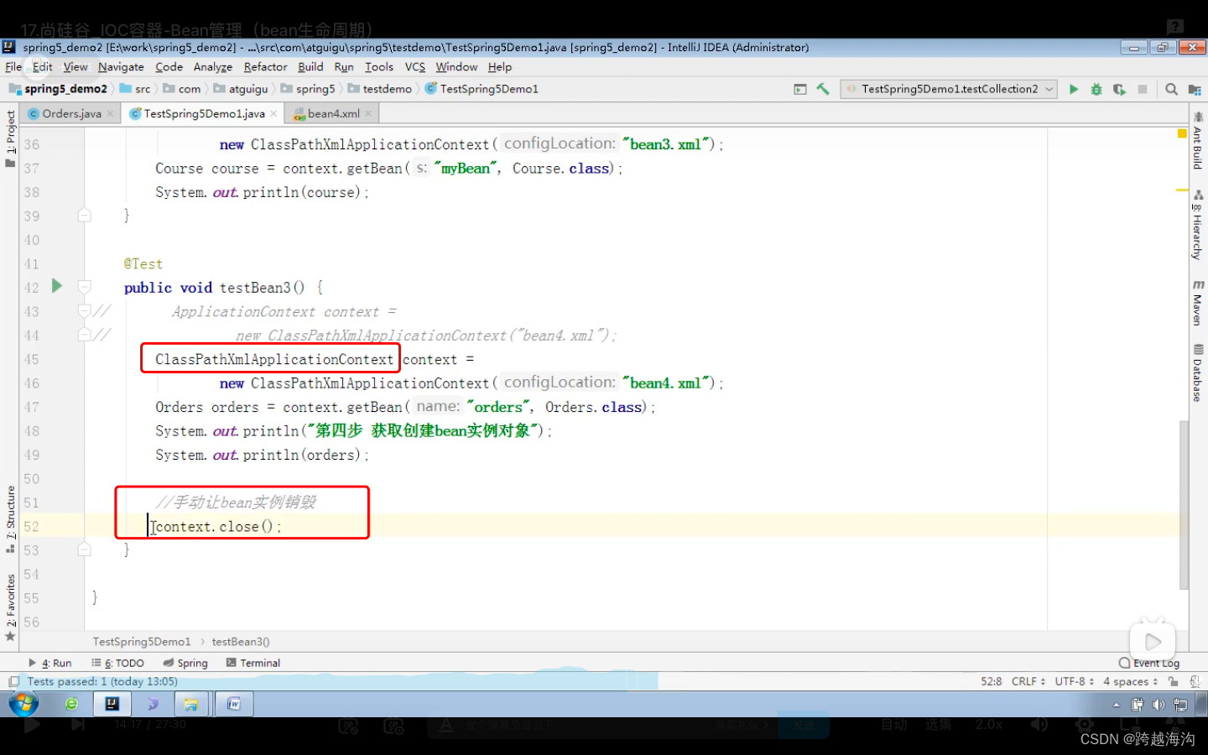The height and width of the screenshot is (755, 1208).
Task: Open Windows Start orb
Action: (23, 704)
